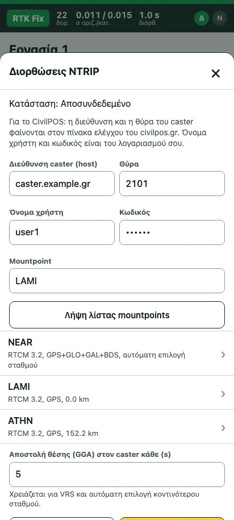Select the NEAR mountpoint entry
The height and width of the screenshot is (520, 234).
click(117, 353)
